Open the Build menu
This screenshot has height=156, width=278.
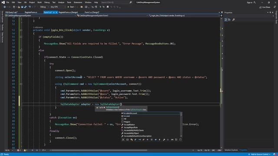tap(40, 3)
